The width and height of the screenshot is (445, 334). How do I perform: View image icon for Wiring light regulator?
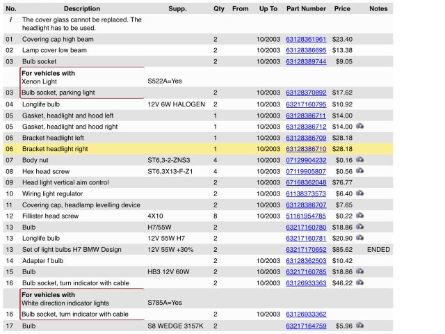359,194
